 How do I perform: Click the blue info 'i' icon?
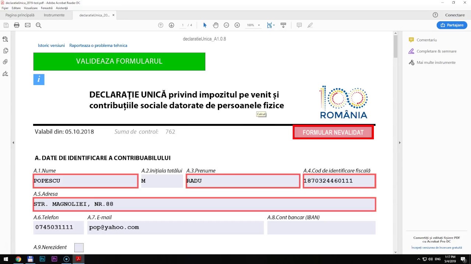point(39,80)
